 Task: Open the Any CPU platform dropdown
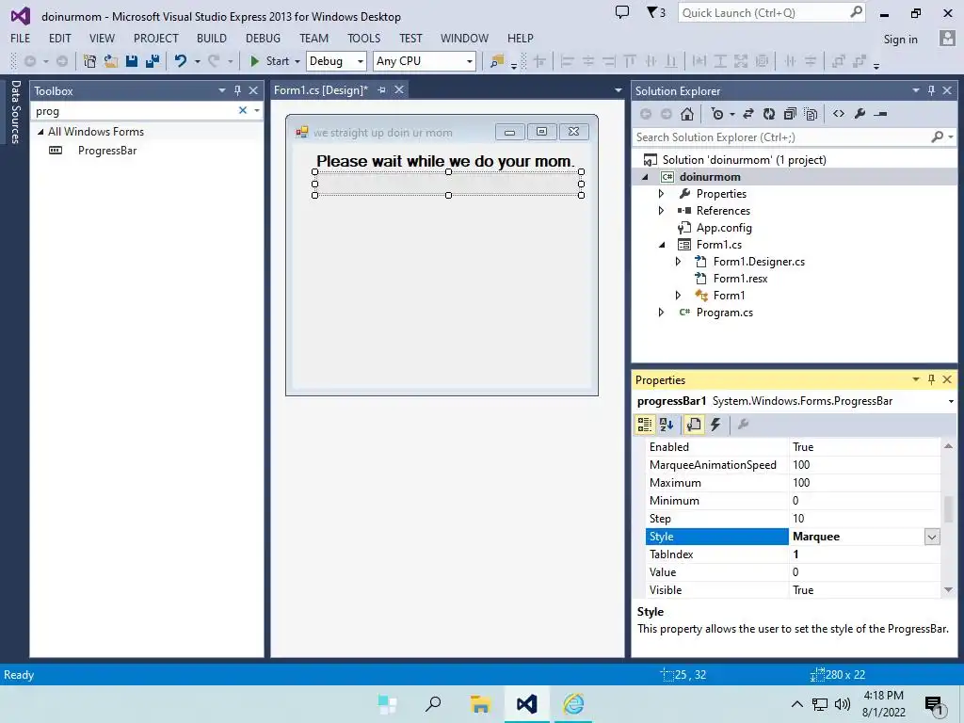tap(469, 61)
